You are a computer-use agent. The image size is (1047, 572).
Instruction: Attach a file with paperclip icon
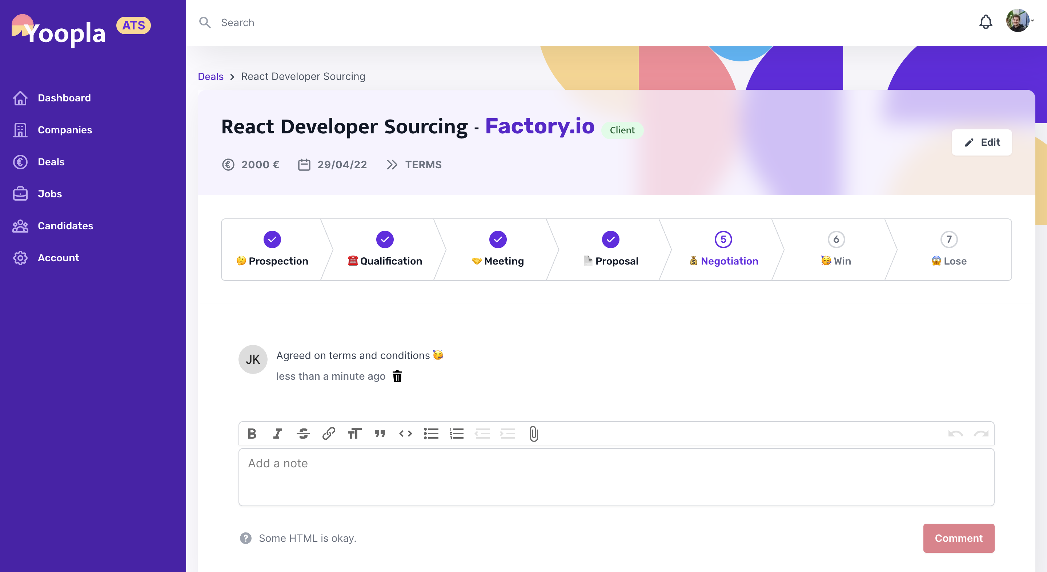point(534,434)
